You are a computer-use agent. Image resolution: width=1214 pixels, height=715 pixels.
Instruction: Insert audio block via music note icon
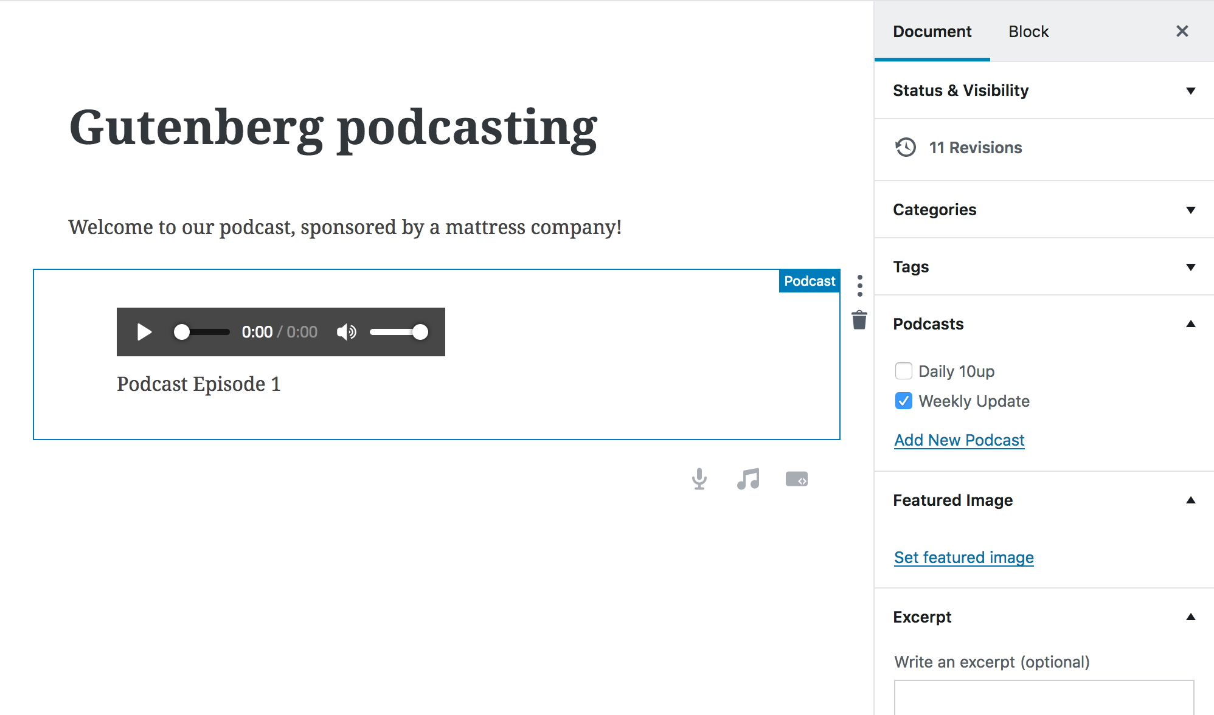click(748, 479)
